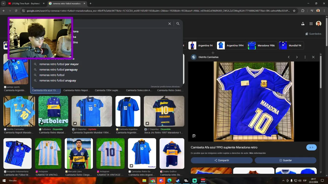Screen dimensions: 328x184
Task: Click the Compartir share button
Action: pyautogui.click(x=222, y=160)
